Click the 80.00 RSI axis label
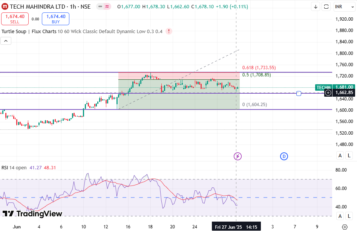Viewport: 357px width, 231px height. coord(341,170)
